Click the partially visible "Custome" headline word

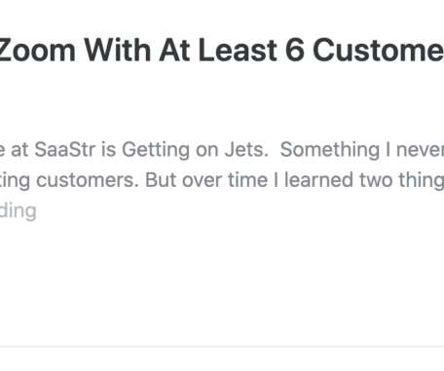click(379, 51)
